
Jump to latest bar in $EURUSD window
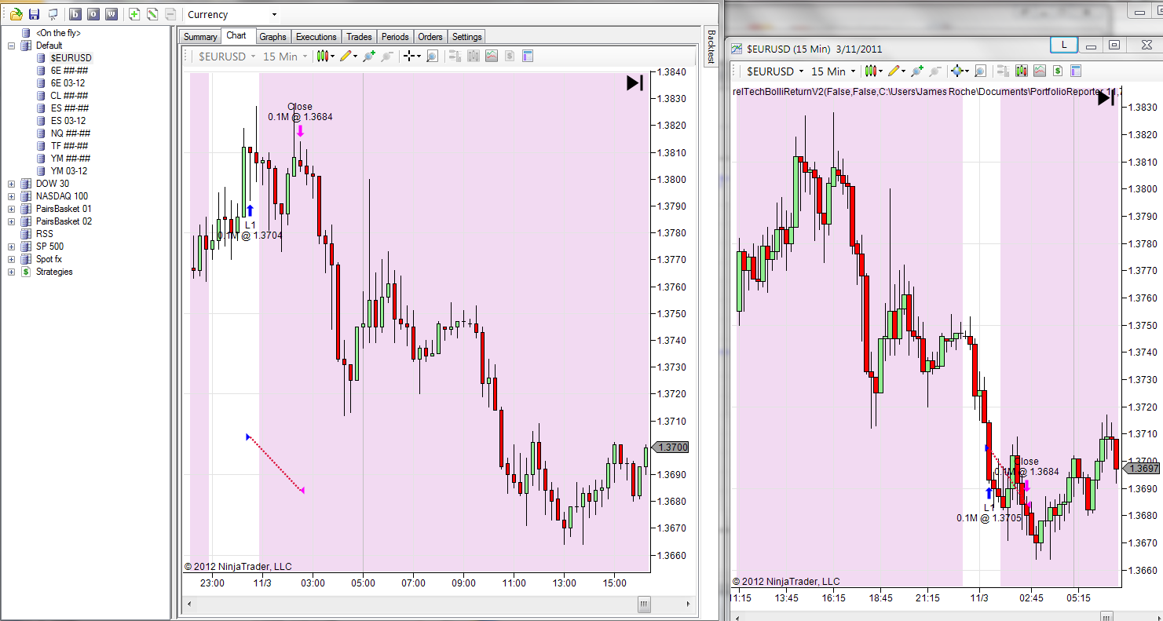click(1106, 98)
